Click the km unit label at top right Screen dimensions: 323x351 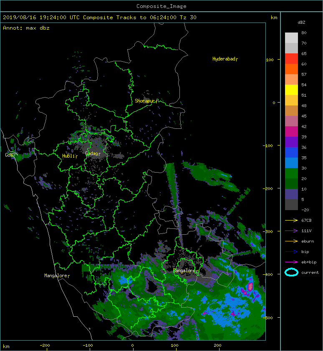coord(274,18)
